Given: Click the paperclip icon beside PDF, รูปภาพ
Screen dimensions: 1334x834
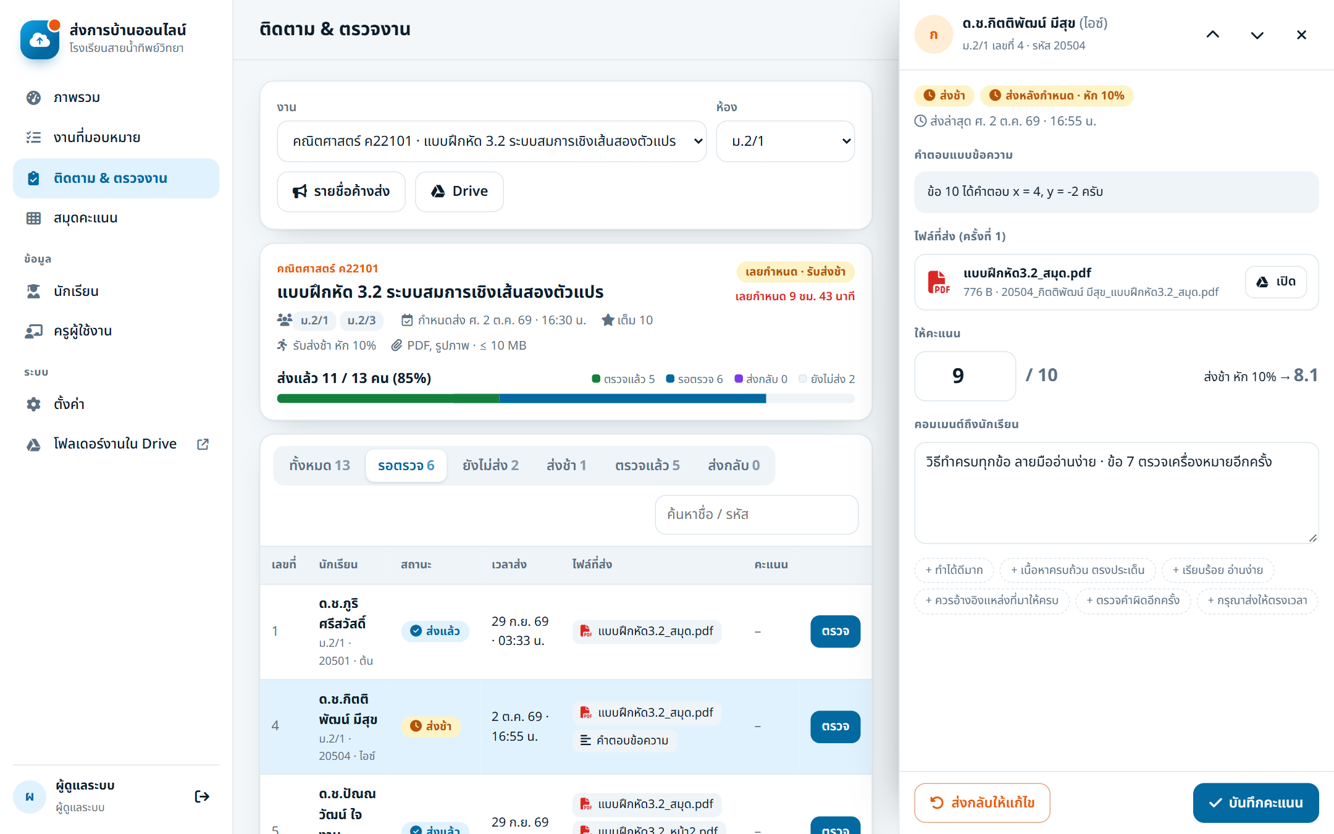Looking at the screenshot, I should [397, 345].
